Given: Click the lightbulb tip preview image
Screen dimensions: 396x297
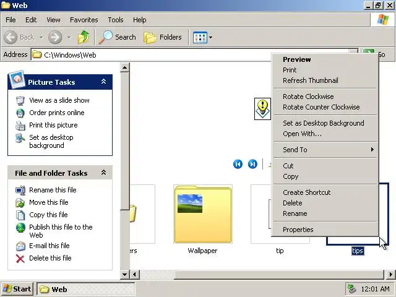Looking at the screenshot, I should 262,109.
